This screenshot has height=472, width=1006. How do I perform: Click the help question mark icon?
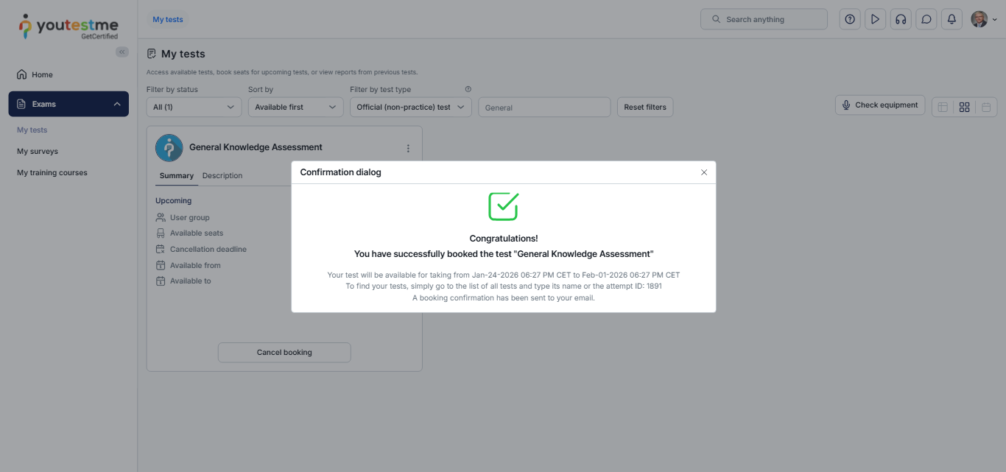(x=850, y=19)
